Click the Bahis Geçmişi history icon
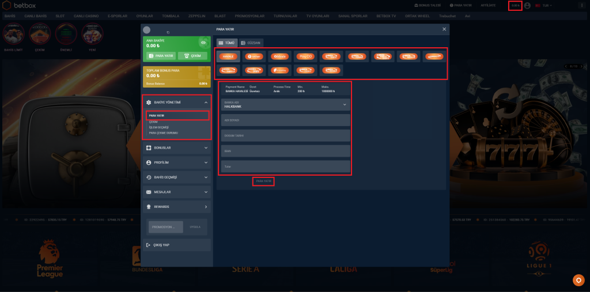This screenshot has width=590, height=292. tap(149, 177)
